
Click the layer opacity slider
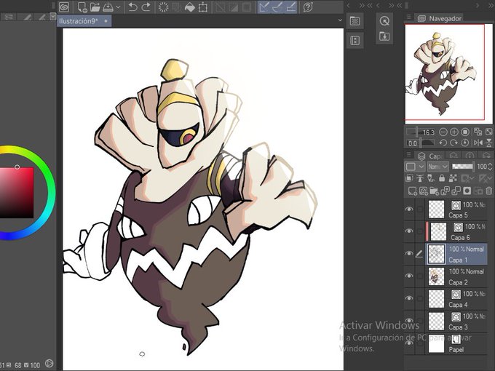[462, 167]
